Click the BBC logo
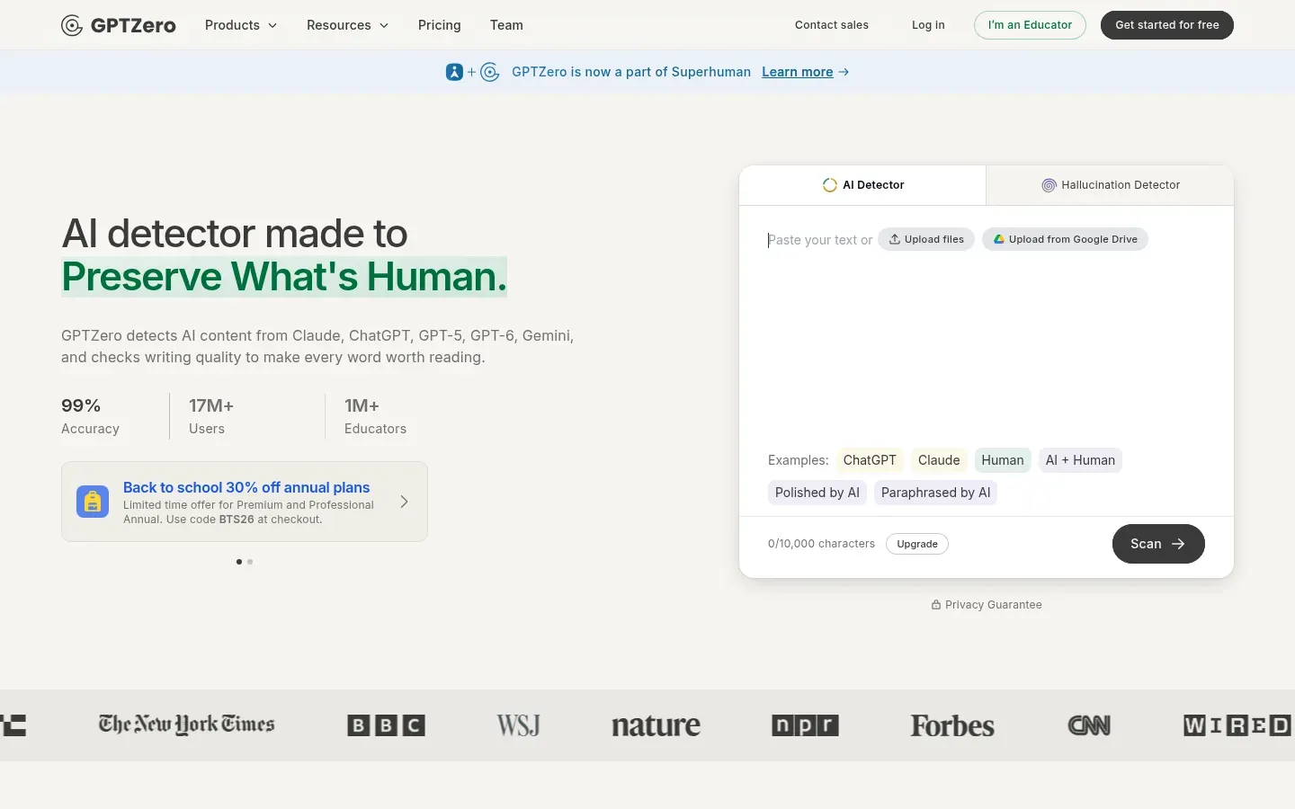Image resolution: width=1295 pixels, height=809 pixels. click(387, 725)
